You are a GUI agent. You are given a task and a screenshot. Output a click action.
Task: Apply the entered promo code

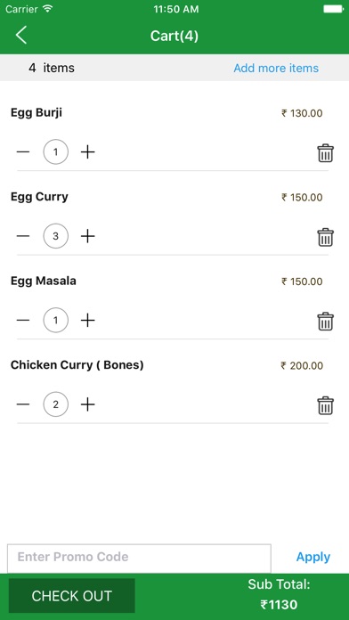pyautogui.click(x=313, y=557)
